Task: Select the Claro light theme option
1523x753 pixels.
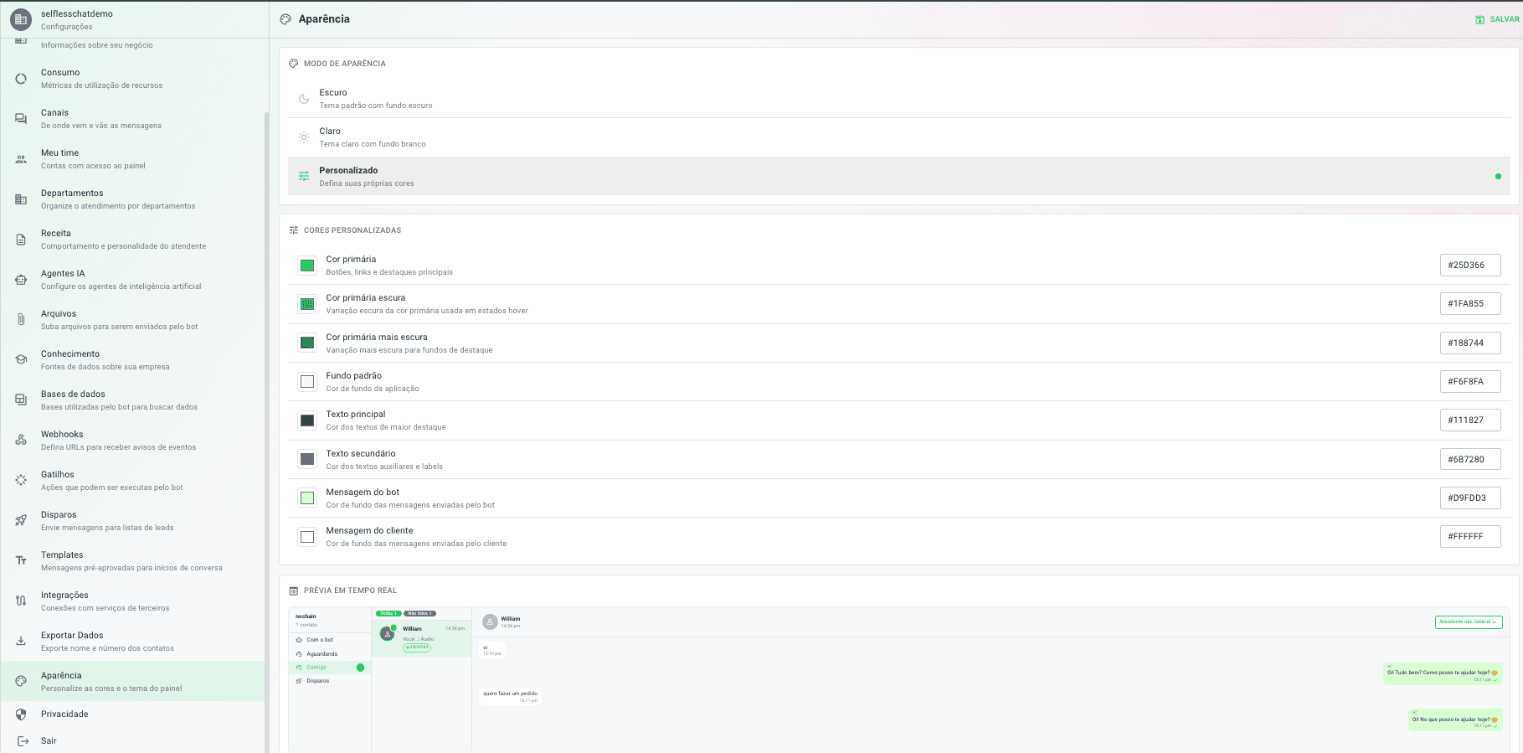Action: (x=898, y=137)
